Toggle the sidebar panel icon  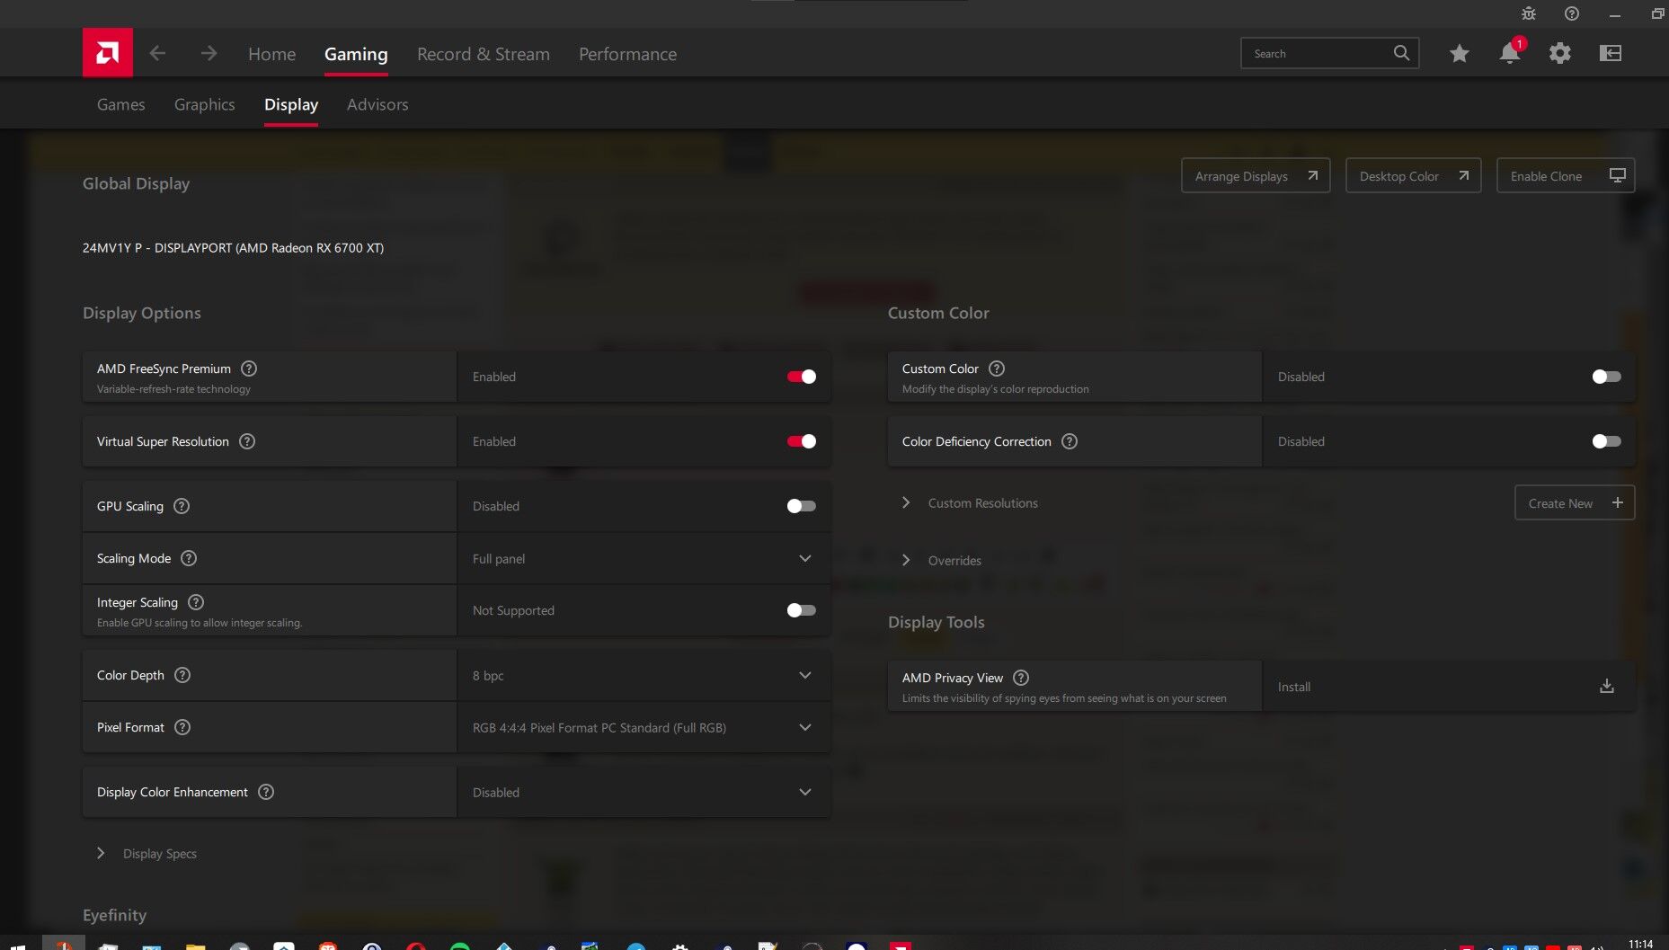click(1611, 53)
